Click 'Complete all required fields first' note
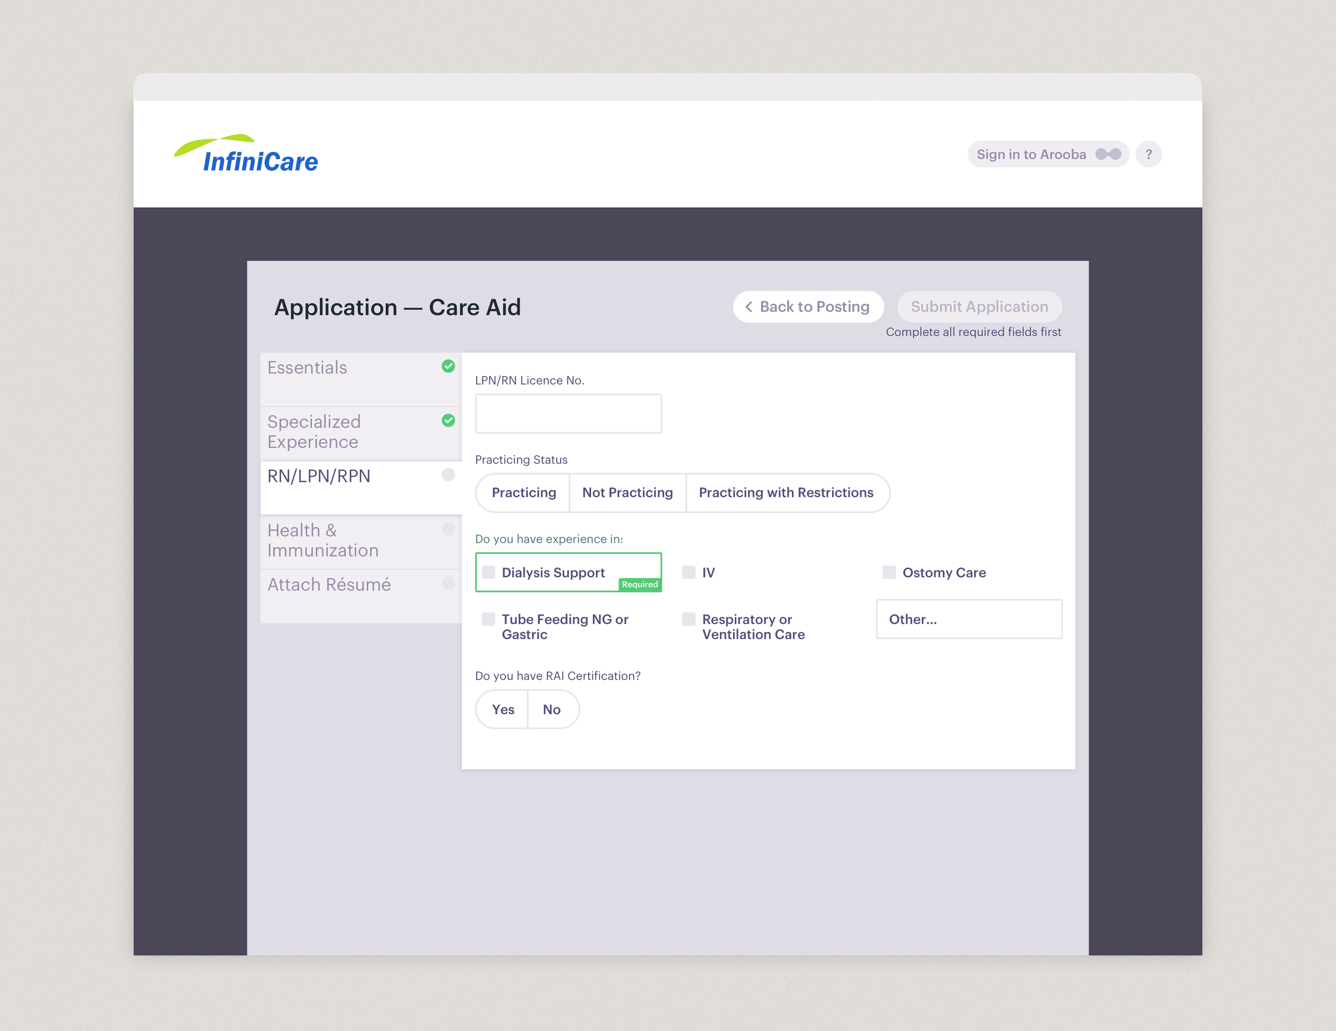Viewport: 1336px width, 1031px height. (x=973, y=331)
